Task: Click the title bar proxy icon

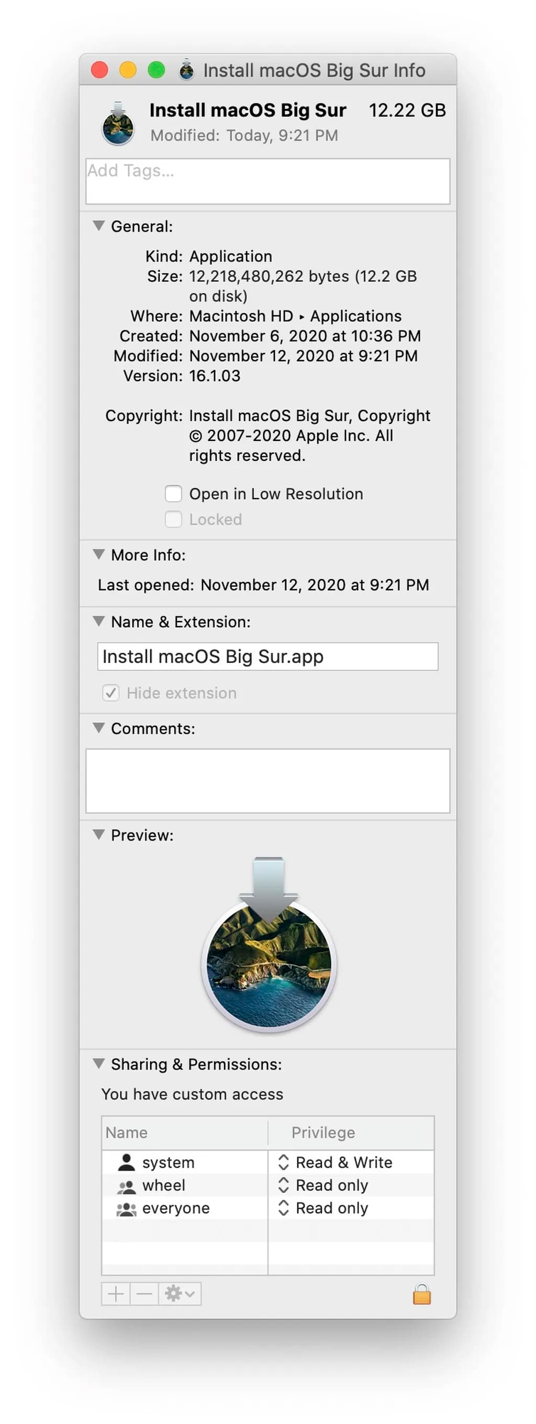Action: 187,70
